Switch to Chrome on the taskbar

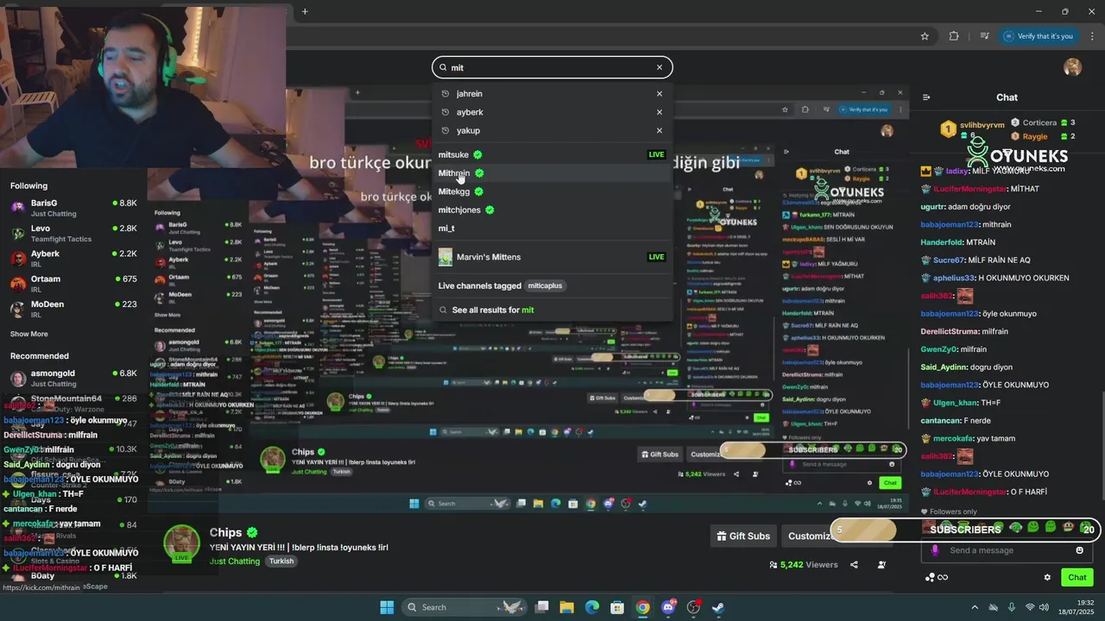click(642, 607)
